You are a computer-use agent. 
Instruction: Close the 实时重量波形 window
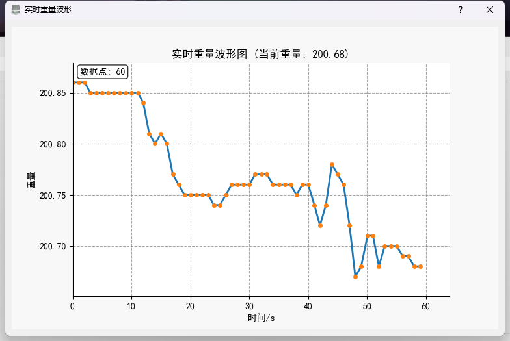click(x=490, y=10)
